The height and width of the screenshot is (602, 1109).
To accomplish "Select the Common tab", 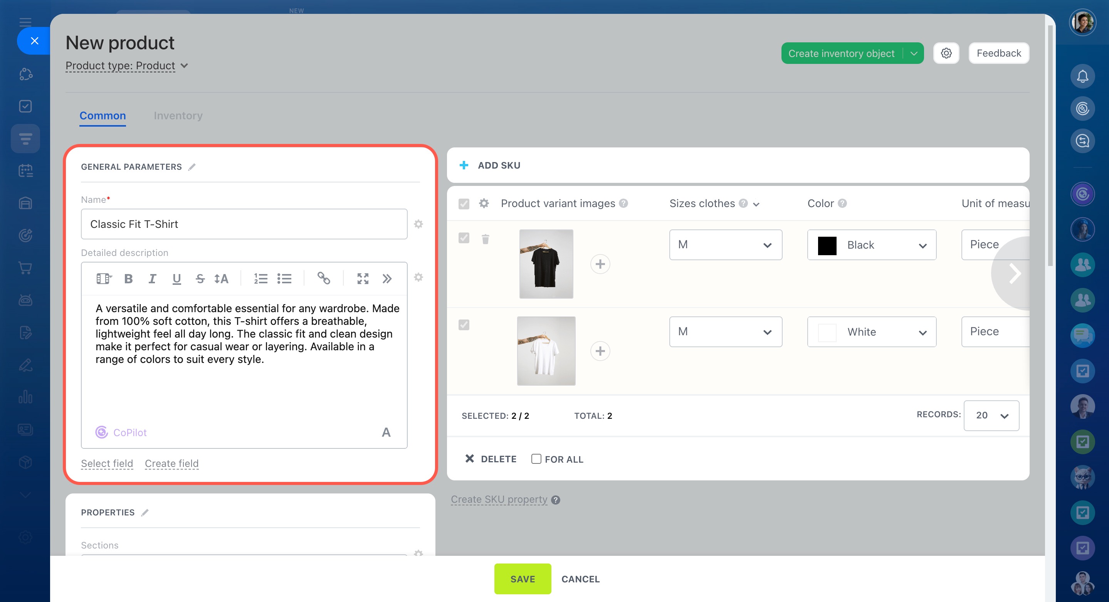I will pos(102,116).
